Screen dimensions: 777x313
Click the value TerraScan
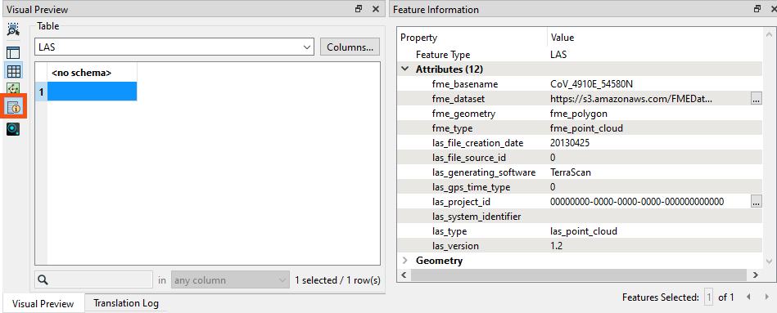(571, 172)
